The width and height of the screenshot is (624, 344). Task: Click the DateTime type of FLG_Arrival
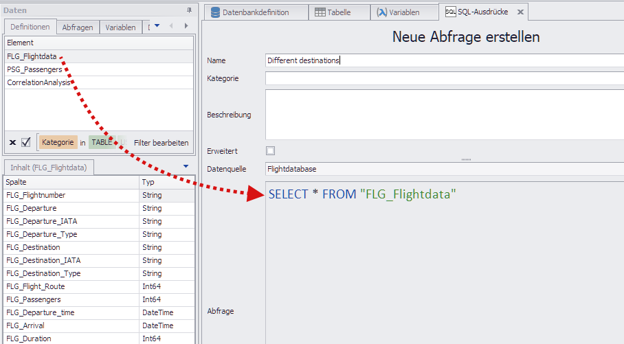pos(158,325)
